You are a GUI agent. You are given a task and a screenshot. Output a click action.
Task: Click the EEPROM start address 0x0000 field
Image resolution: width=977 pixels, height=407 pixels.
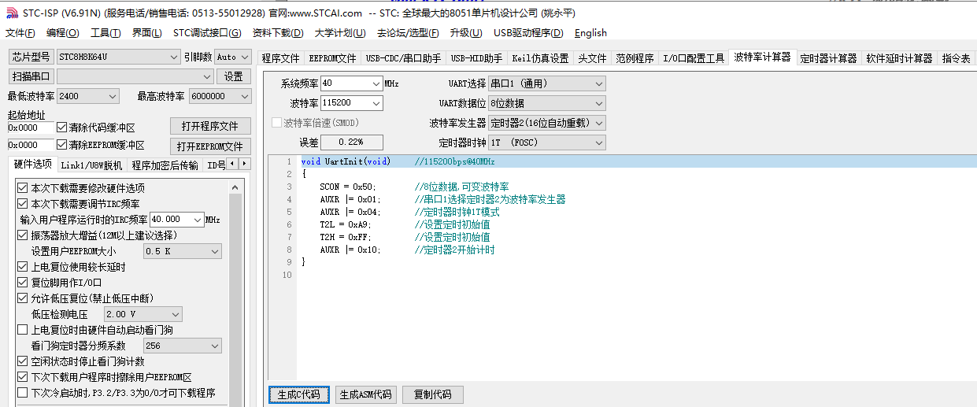[31, 145]
